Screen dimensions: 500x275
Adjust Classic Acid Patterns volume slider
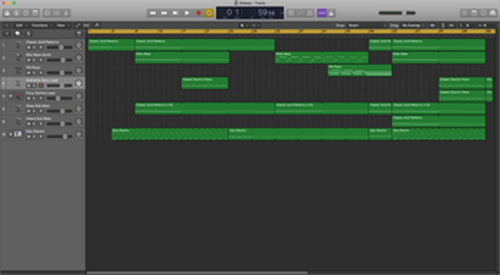point(60,47)
